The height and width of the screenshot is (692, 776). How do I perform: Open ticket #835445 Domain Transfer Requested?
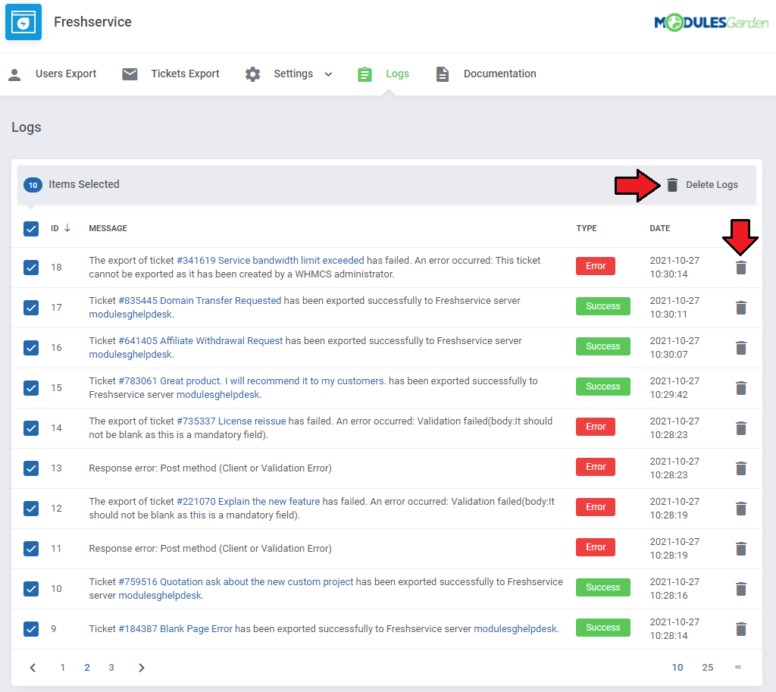(199, 300)
